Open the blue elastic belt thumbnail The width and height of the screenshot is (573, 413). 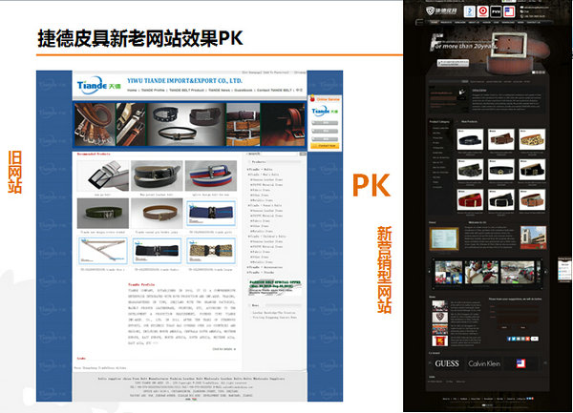[x=211, y=214]
